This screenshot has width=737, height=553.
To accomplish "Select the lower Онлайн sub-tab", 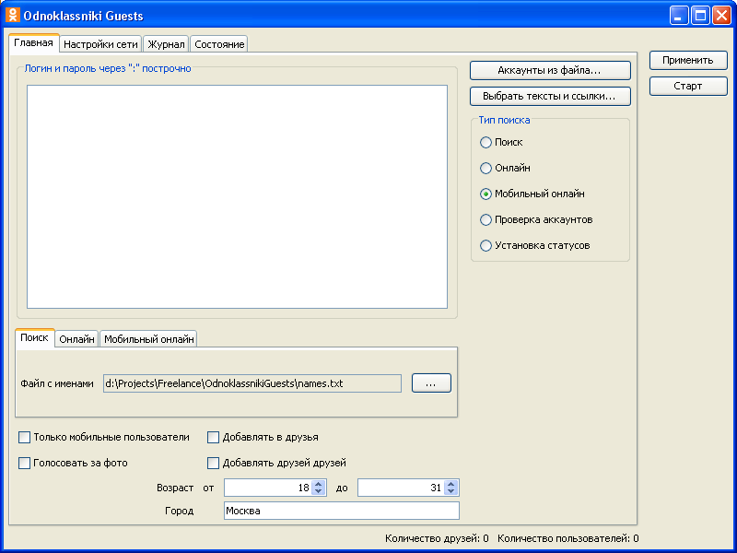I will point(76,339).
